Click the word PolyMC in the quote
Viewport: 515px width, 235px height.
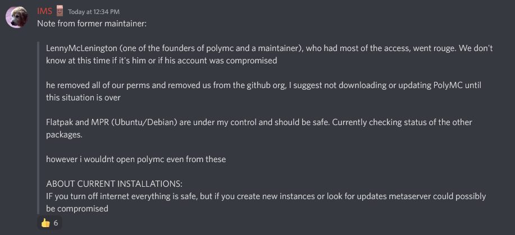(448, 85)
